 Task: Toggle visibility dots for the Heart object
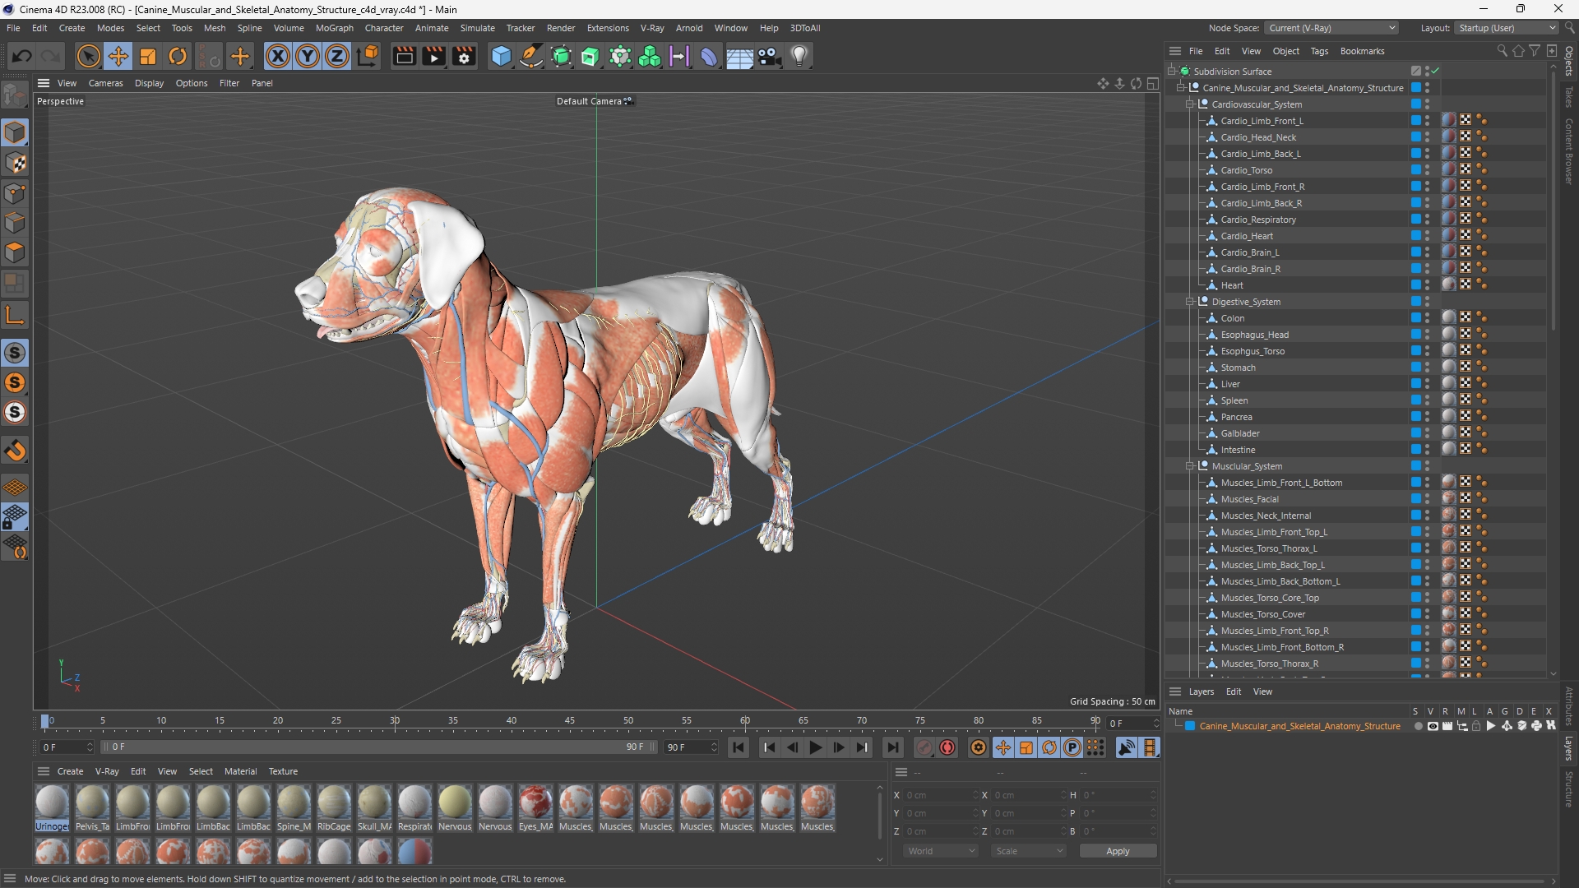(x=1427, y=285)
